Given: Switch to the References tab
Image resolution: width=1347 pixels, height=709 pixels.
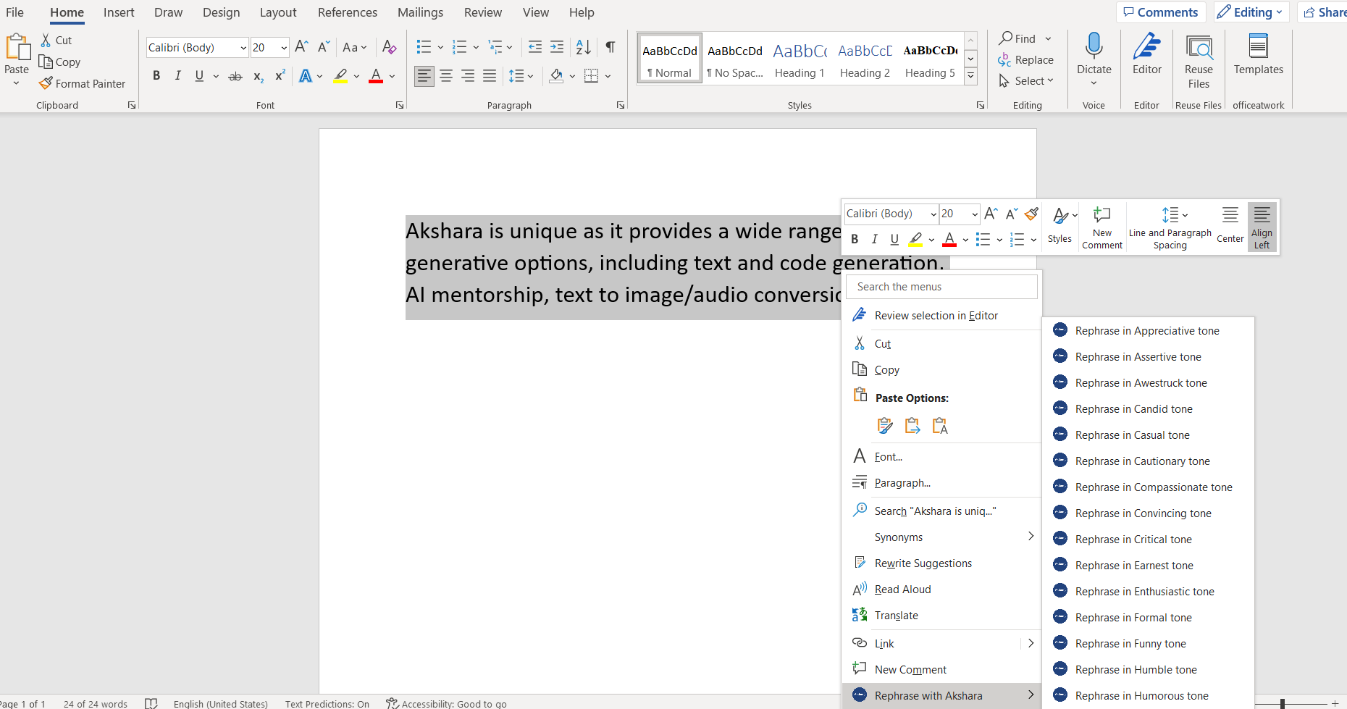Looking at the screenshot, I should point(347,12).
